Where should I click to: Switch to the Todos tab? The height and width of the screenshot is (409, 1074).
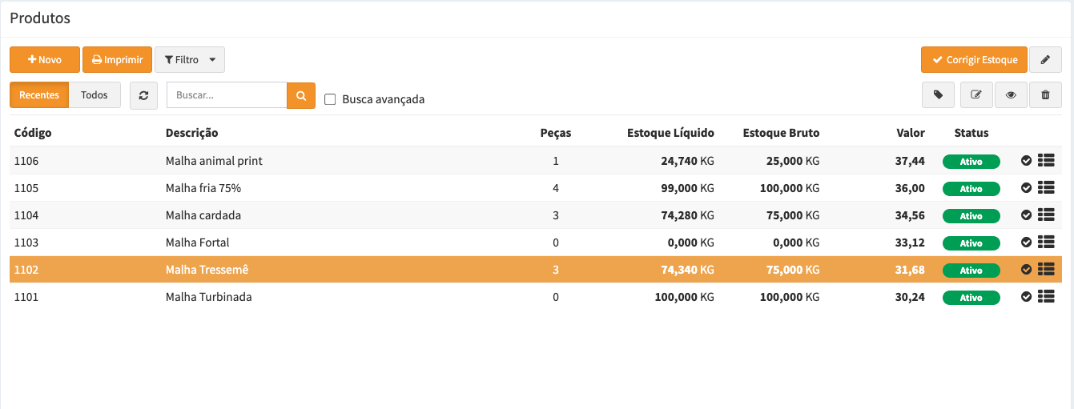[95, 95]
